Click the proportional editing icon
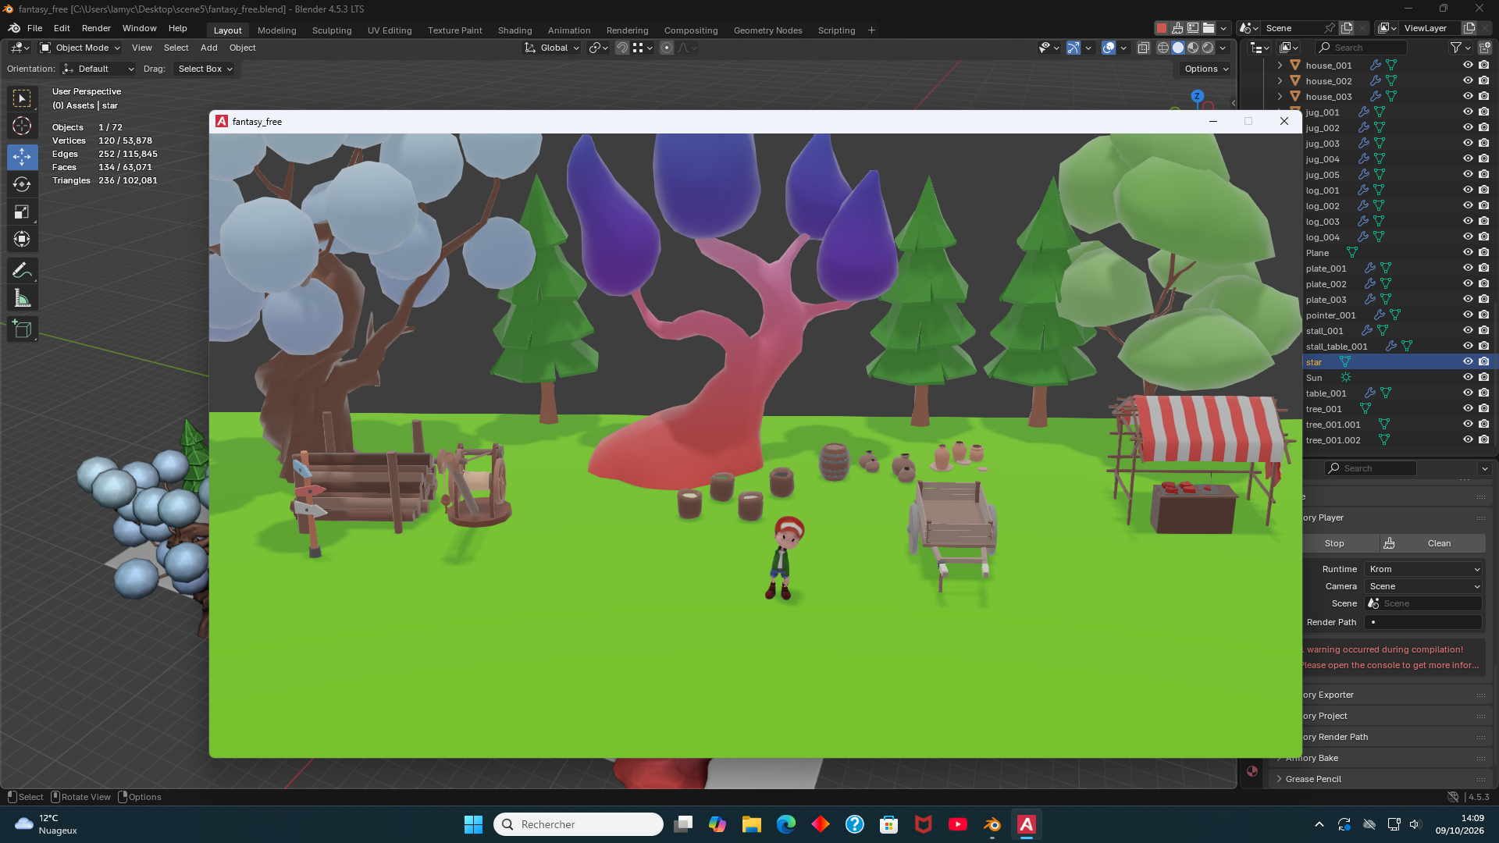Image resolution: width=1499 pixels, height=843 pixels. click(667, 48)
